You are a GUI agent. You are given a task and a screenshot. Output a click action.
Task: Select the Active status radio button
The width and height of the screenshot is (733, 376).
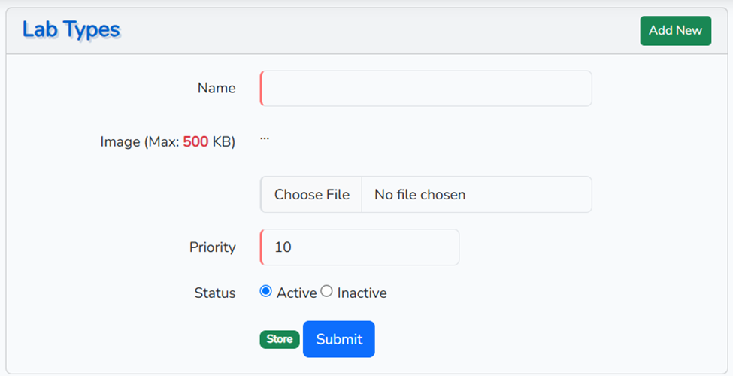266,291
